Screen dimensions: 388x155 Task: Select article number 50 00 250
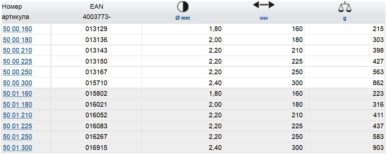(x=18, y=72)
